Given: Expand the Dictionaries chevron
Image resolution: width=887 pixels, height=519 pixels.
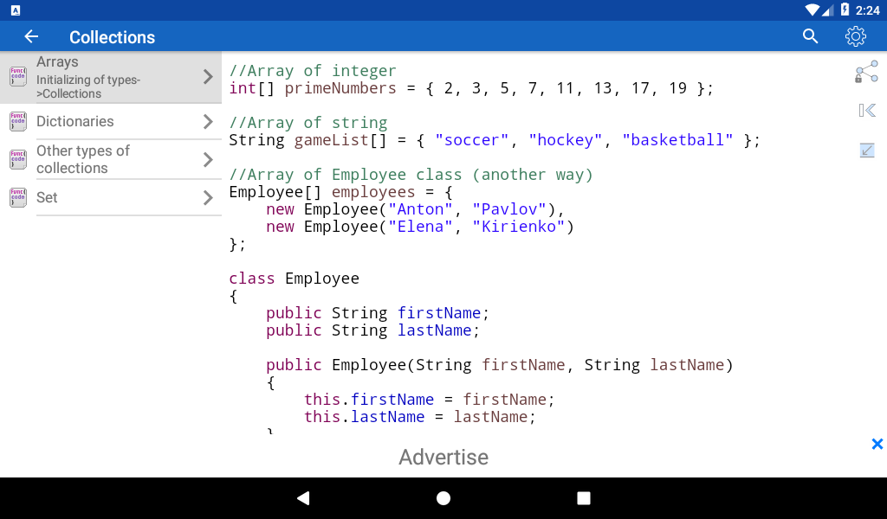Looking at the screenshot, I should [208, 121].
